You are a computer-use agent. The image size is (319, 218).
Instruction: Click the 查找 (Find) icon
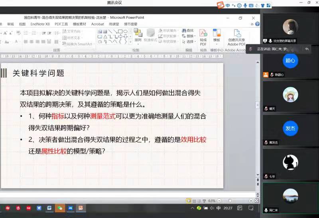tap(187, 31)
